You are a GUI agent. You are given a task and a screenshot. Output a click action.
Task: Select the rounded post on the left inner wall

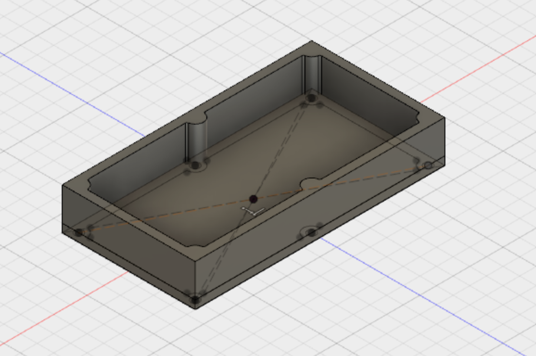click(196, 141)
